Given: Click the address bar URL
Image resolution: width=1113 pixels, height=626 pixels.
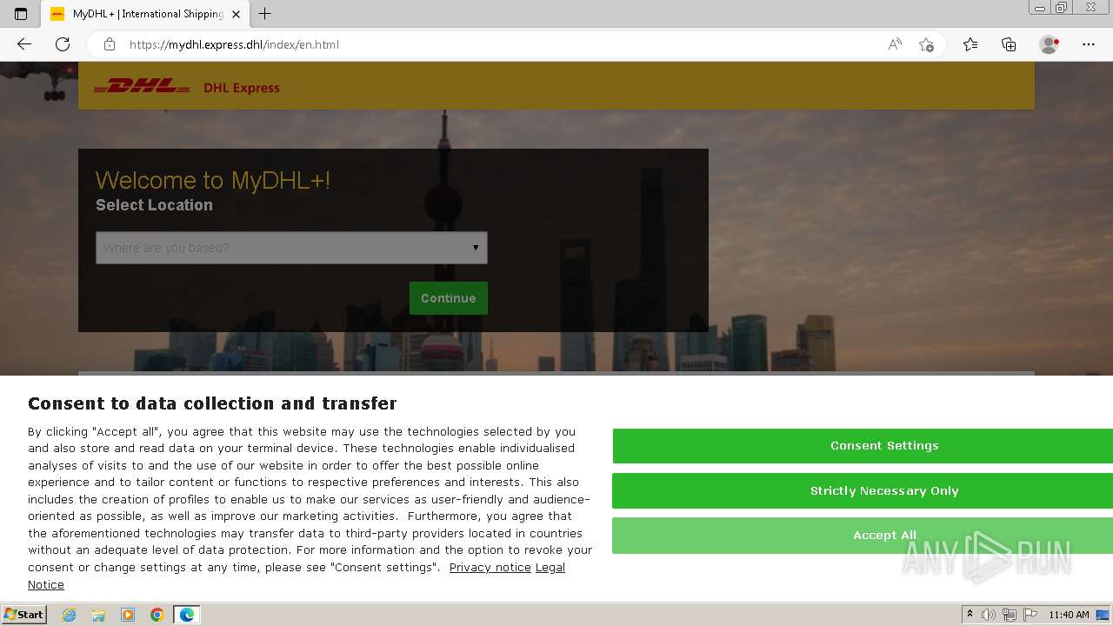Looking at the screenshot, I should [234, 44].
